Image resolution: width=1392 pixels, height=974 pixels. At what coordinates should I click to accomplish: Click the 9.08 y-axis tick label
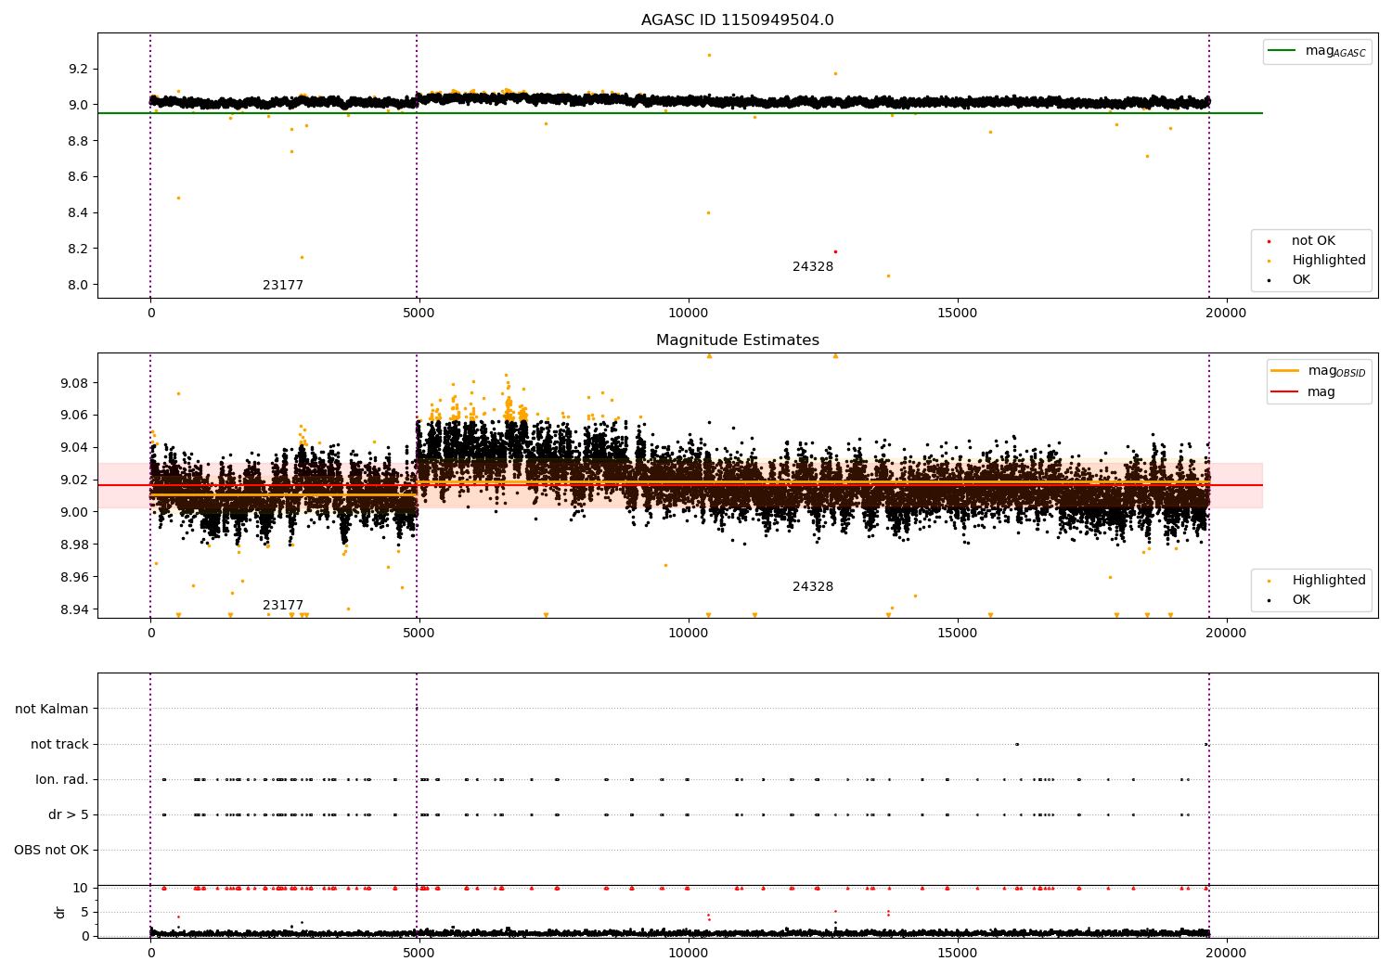click(75, 383)
